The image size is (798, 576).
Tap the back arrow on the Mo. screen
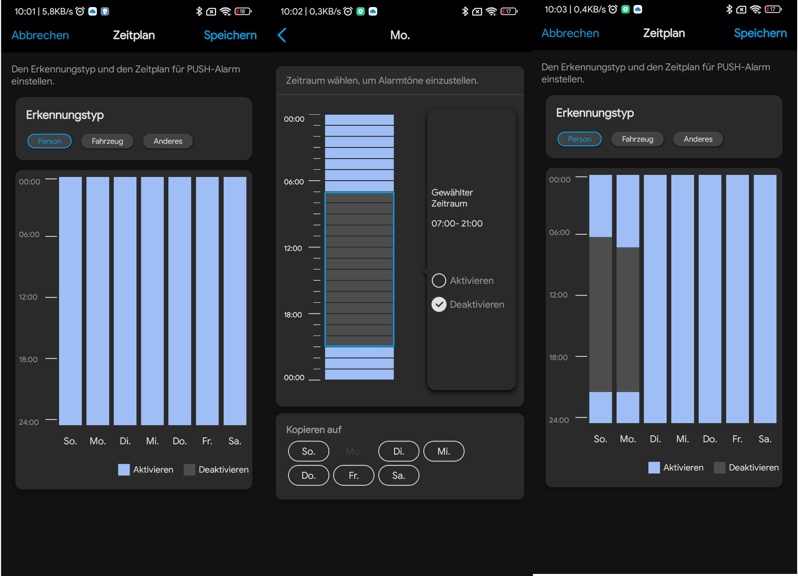coord(282,35)
